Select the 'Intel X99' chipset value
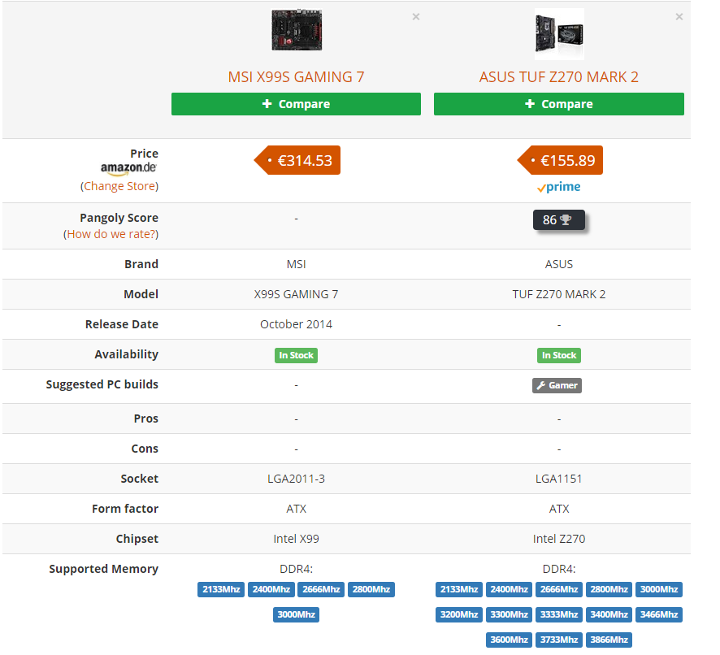 click(296, 539)
